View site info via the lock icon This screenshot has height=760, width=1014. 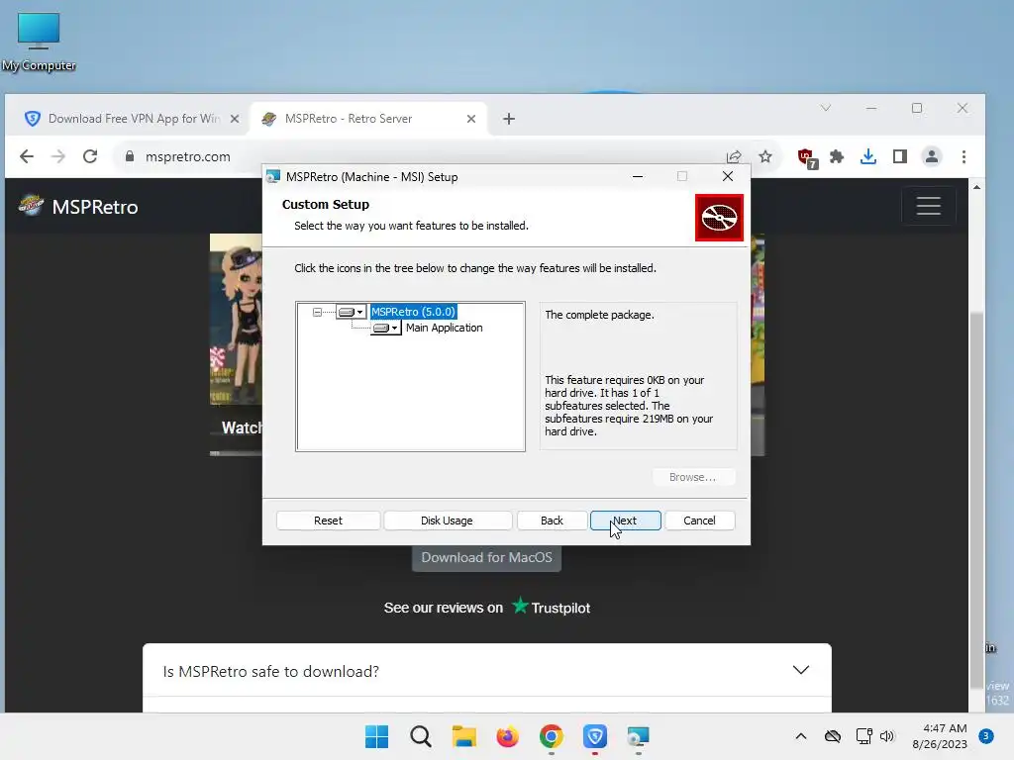pyautogui.click(x=130, y=156)
